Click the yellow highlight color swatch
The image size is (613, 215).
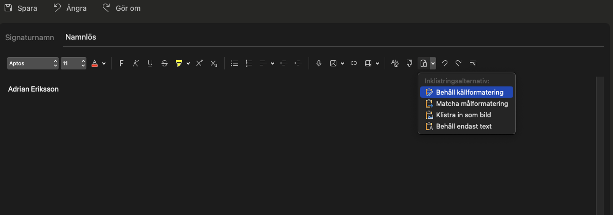pos(178,63)
